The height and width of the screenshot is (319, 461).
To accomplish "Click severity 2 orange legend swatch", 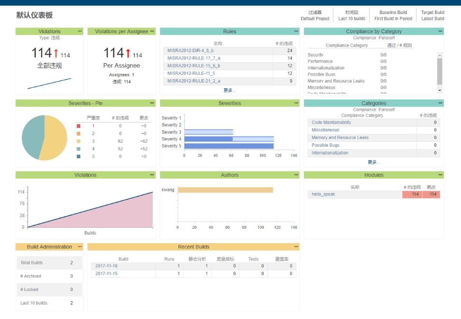I will (x=78, y=133).
